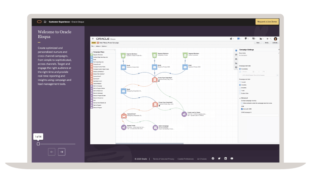Viewport: 311px width, 183px height.
Task: Click the slide progress slider handle
Action: point(38,144)
